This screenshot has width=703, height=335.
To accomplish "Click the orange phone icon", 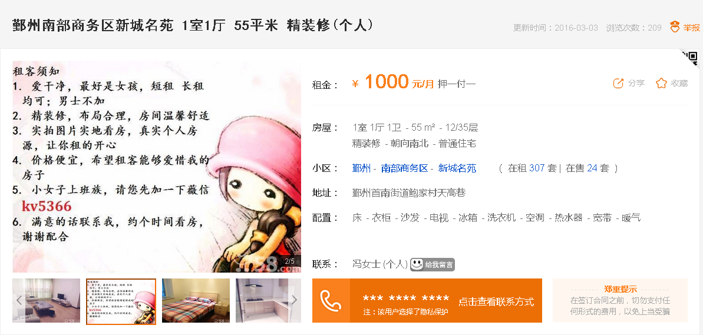I will click(x=331, y=300).
